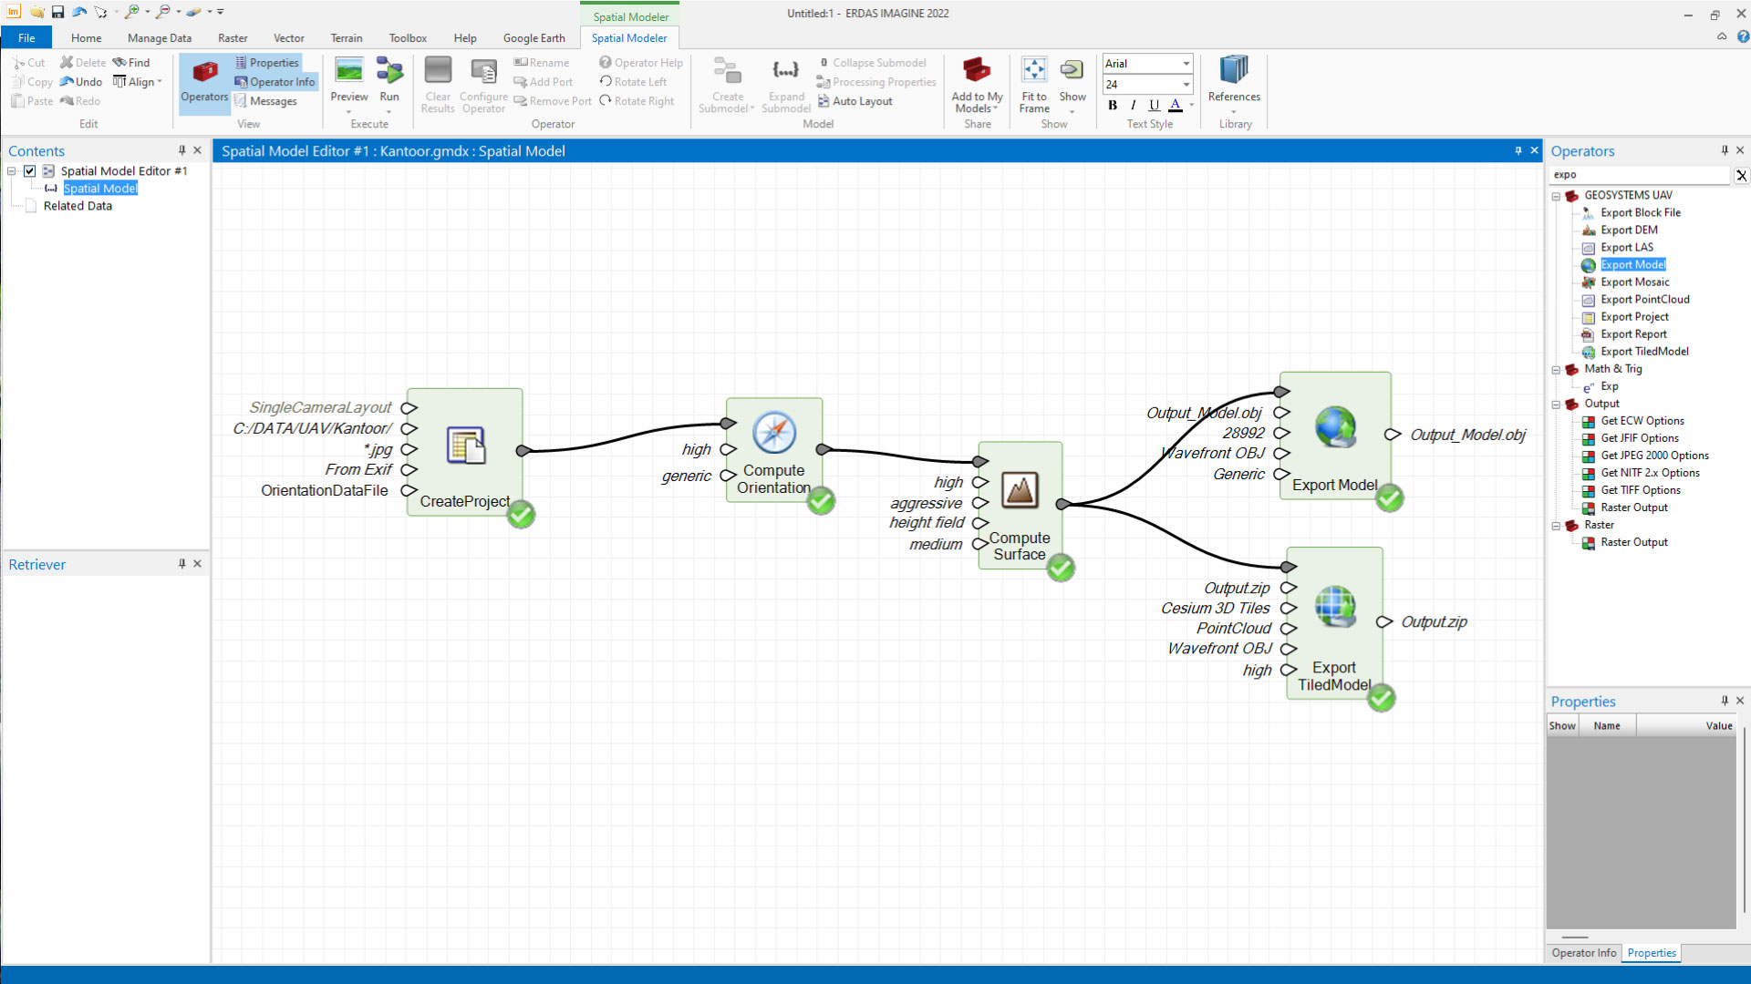
Task: Select the Export TiledModel operator node
Action: pos(1334,623)
